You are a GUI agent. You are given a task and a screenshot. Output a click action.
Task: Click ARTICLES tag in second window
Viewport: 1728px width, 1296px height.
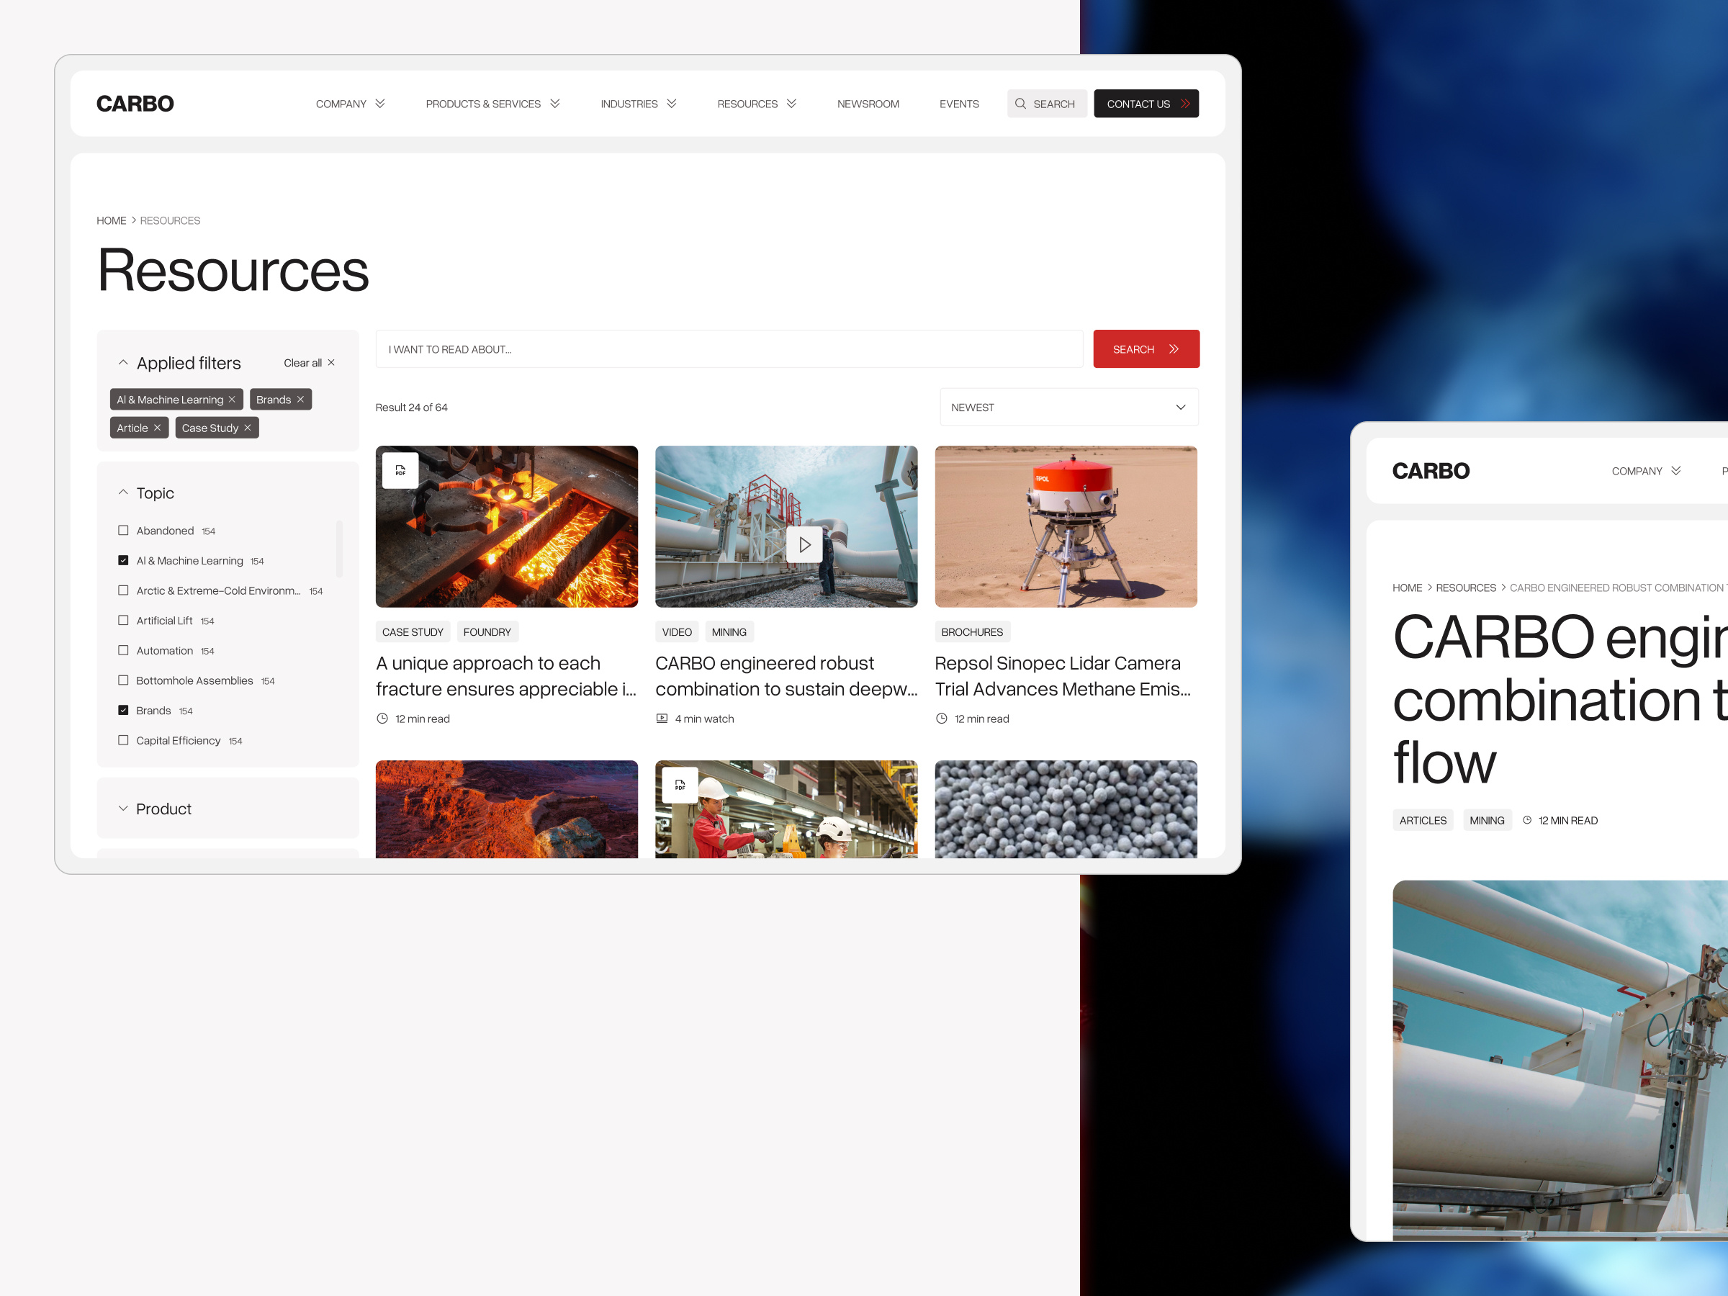[x=1423, y=820]
